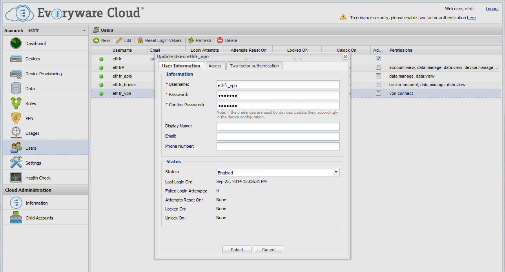Click the Attempts Reset On column header
Image resolution: width=505 pixels, height=272 pixels.
[x=248, y=50]
